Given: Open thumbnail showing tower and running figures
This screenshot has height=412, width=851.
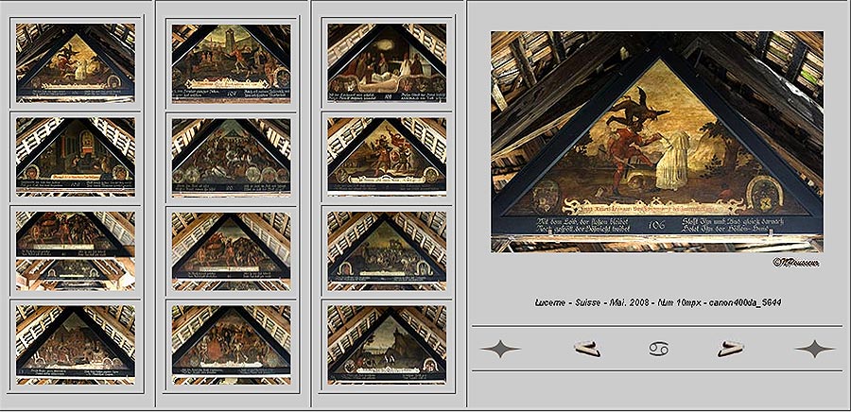Looking at the screenshot, I should 232,63.
